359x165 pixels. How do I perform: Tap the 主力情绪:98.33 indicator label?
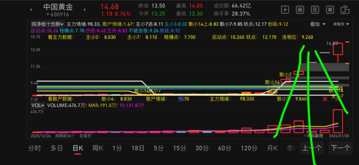84,24
